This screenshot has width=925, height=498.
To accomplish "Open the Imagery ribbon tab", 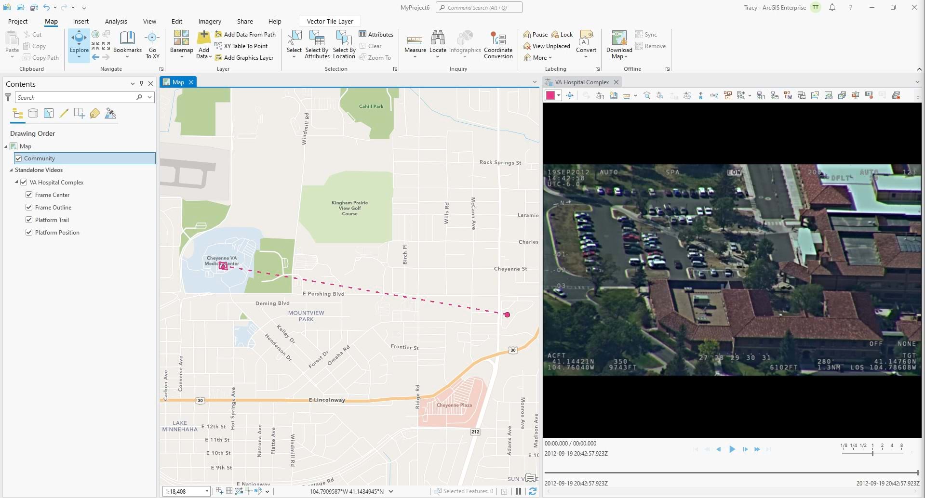I will click(x=210, y=21).
